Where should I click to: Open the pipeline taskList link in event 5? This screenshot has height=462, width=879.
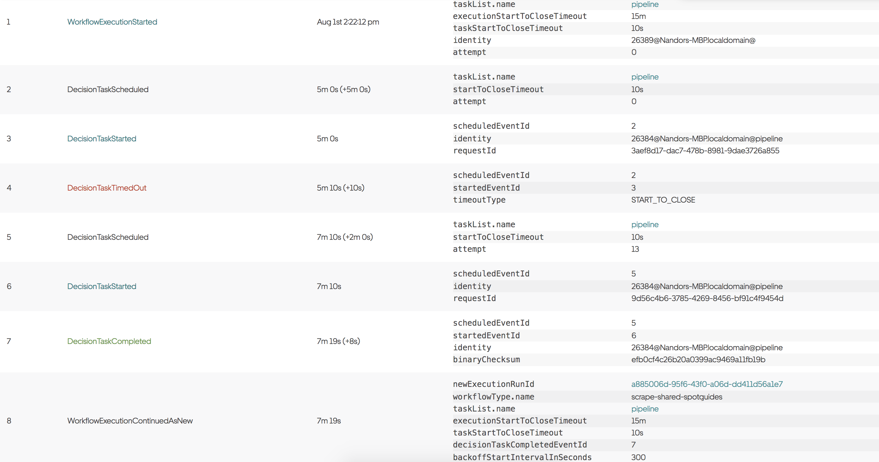click(645, 224)
